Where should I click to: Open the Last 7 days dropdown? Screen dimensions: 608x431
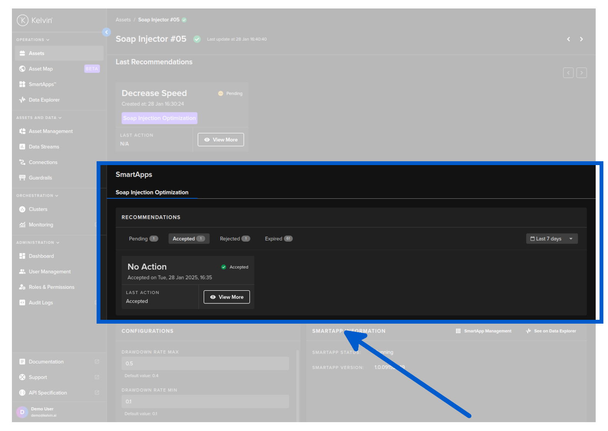pyautogui.click(x=551, y=239)
